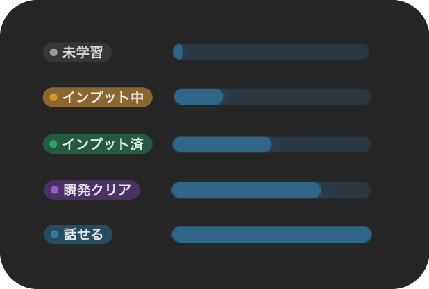Image resolution: width=429 pixels, height=289 pixels.
Task: Click the filled portion of 瞬発クリア bar
Action: [x=246, y=190]
